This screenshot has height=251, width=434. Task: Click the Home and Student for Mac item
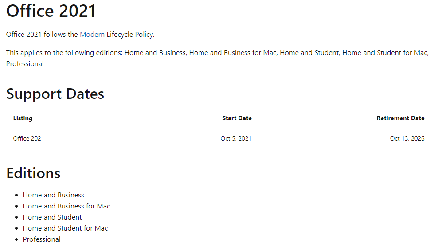tap(65, 228)
